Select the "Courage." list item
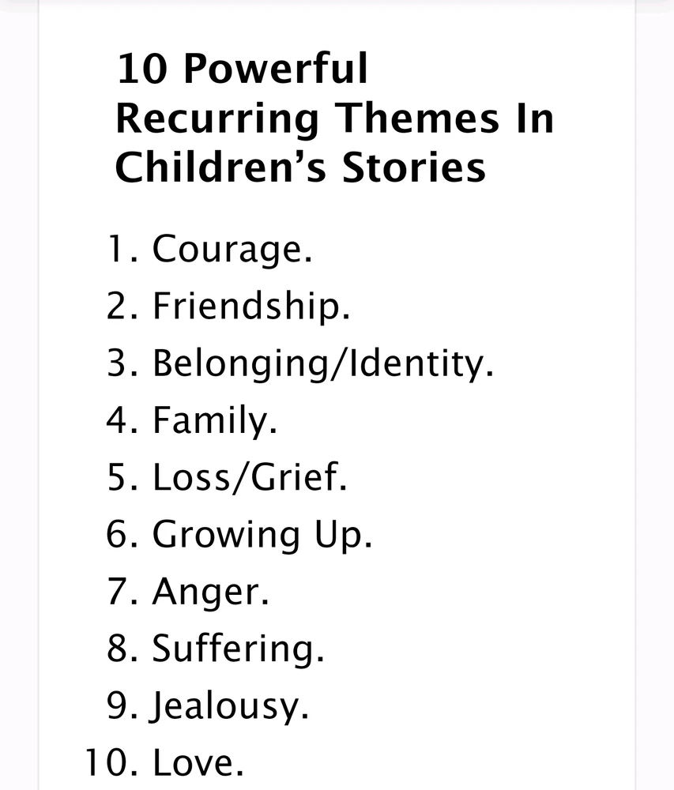Image resolution: width=674 pixels, height=790 pixels. (232, 250)
